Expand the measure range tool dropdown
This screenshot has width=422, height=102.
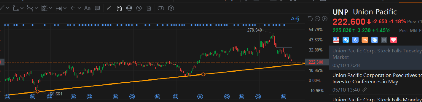[65, 8]
